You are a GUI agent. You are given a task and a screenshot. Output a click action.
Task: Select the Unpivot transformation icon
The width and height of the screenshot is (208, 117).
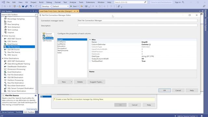click(x=5, y=32)
